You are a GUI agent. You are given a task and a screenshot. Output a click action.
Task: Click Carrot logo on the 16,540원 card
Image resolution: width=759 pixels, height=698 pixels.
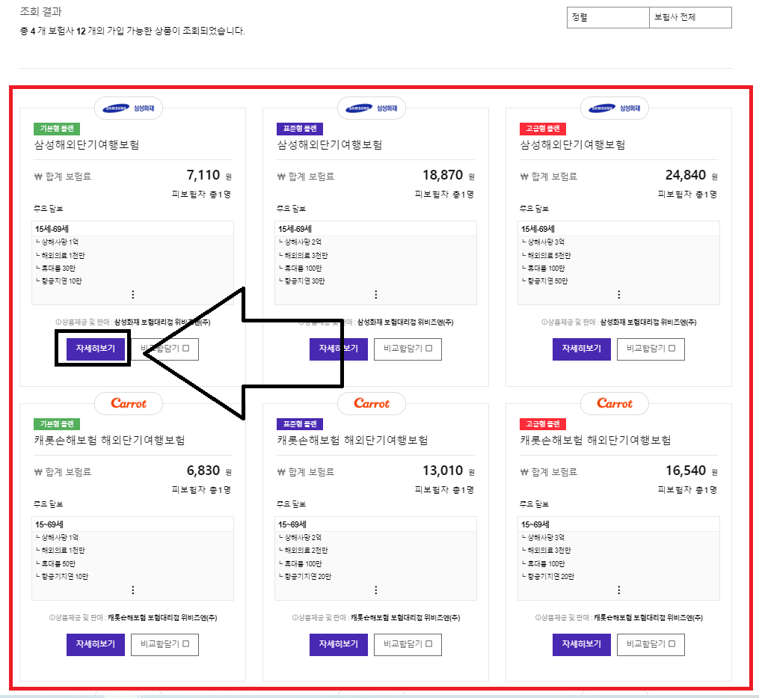[x=614, y=403]
